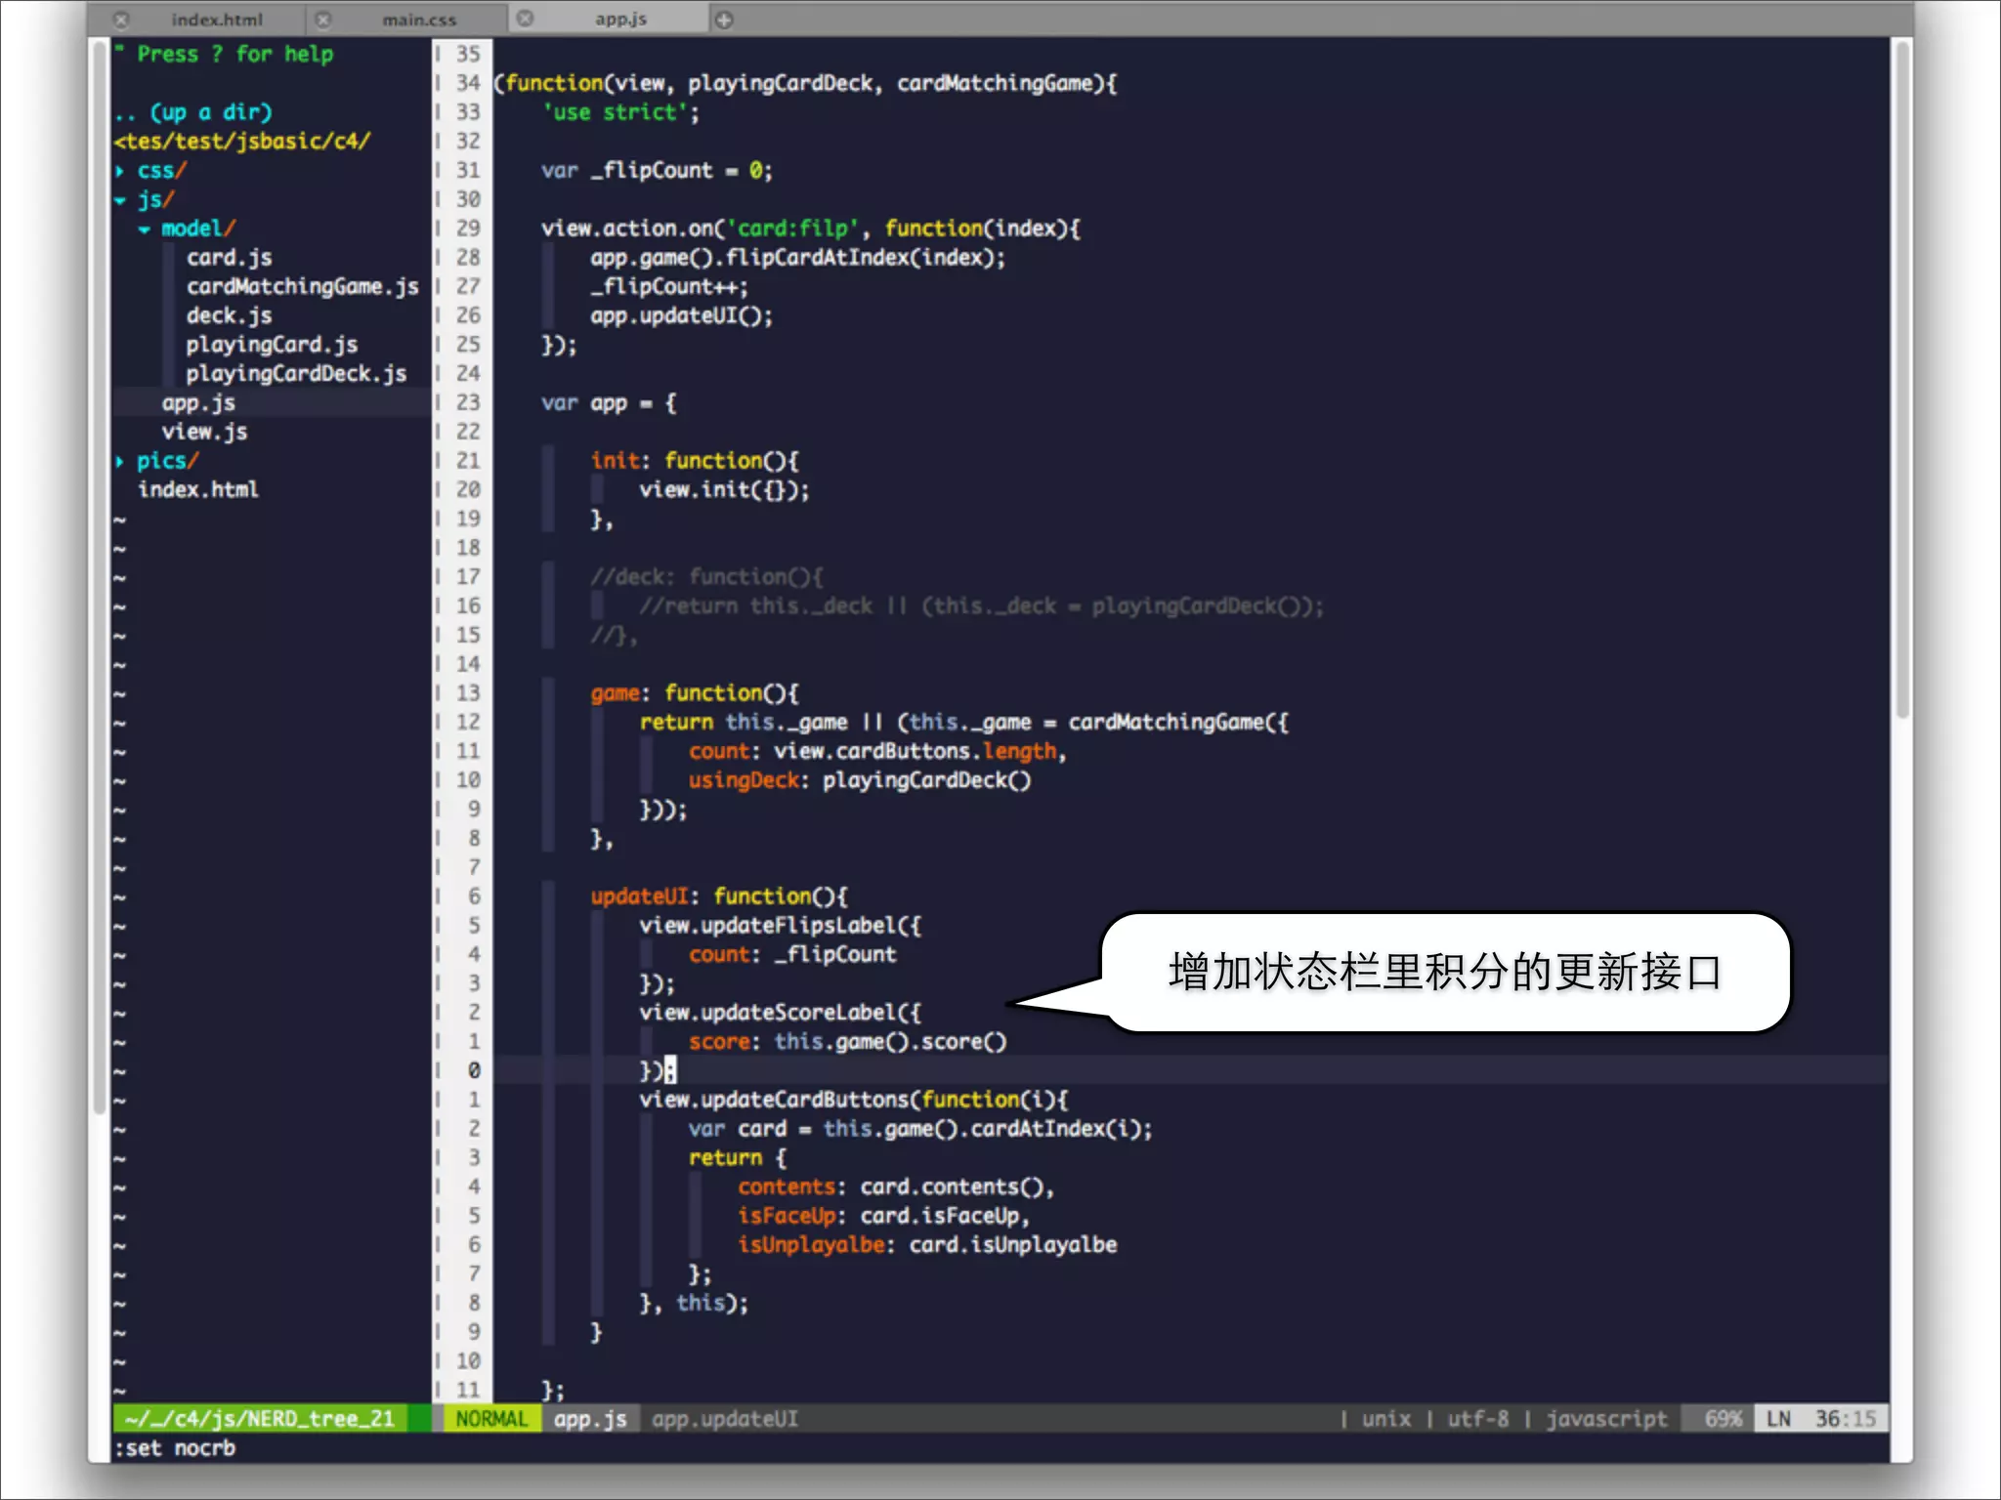Screen dimensions: 2001x1500
Task: Close the index.html tab
Action: (x=120, y=20)
